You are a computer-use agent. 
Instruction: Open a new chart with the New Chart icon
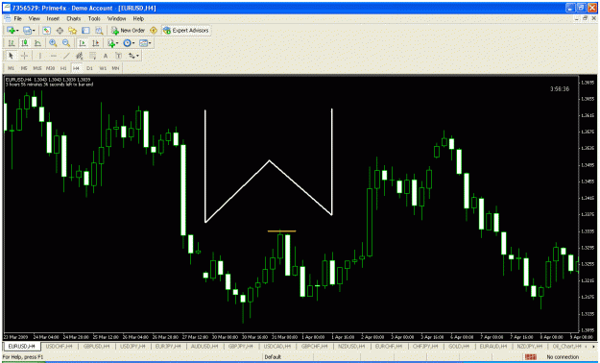[11, 31]
